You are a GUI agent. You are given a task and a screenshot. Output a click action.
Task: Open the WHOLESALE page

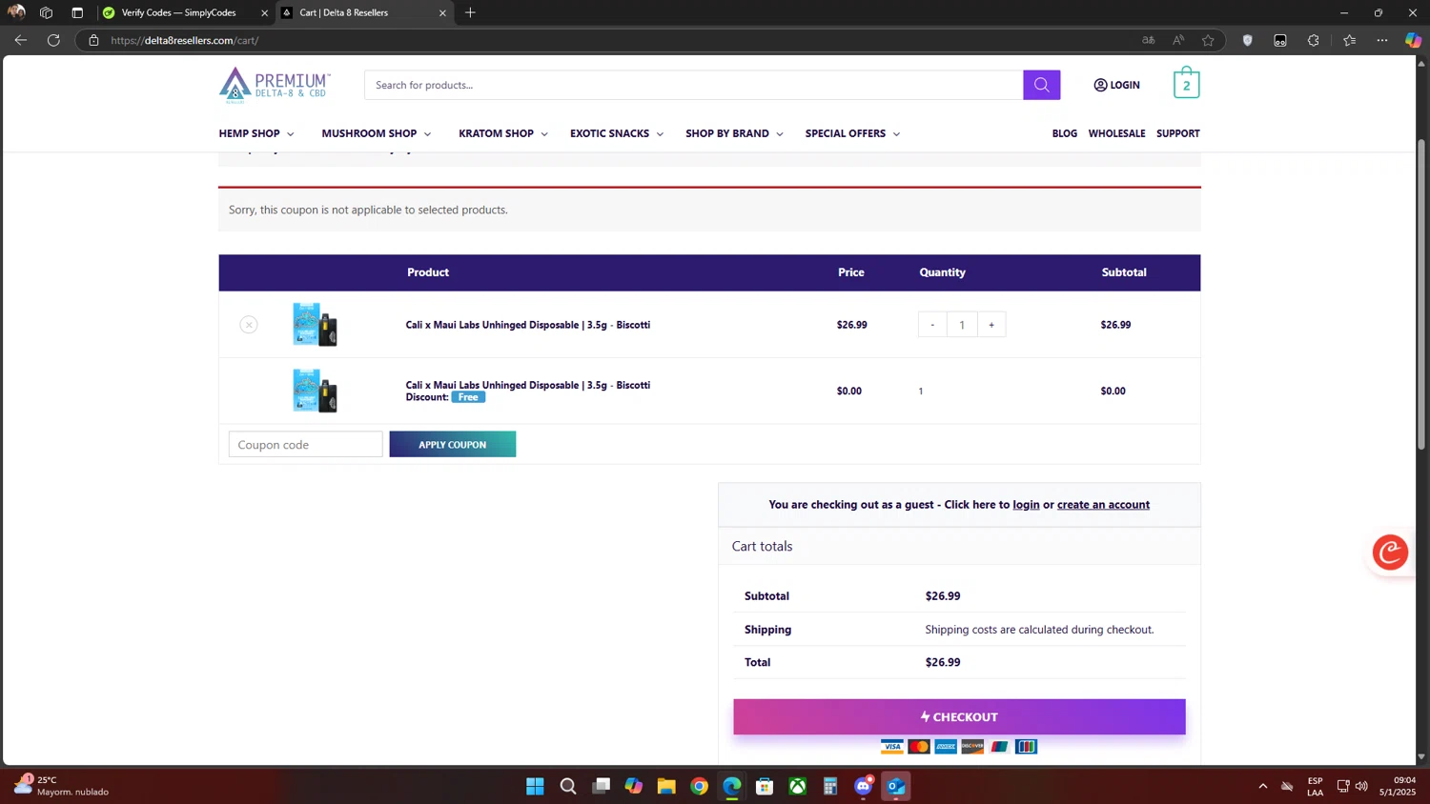[1117, 133]
